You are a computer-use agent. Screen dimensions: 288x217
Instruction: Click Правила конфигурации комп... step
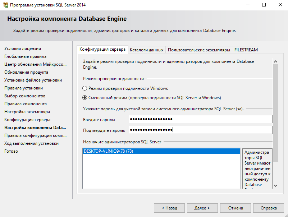[x=36, y=135]
